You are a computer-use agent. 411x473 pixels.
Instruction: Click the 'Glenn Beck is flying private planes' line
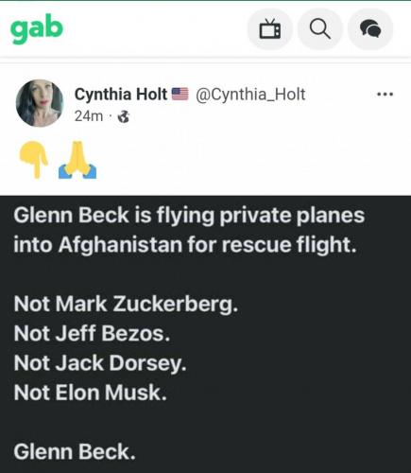(x=189, y=216)
